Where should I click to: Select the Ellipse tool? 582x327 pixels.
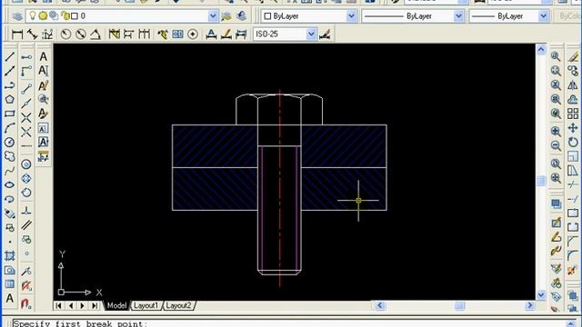[x=10, y=184]
